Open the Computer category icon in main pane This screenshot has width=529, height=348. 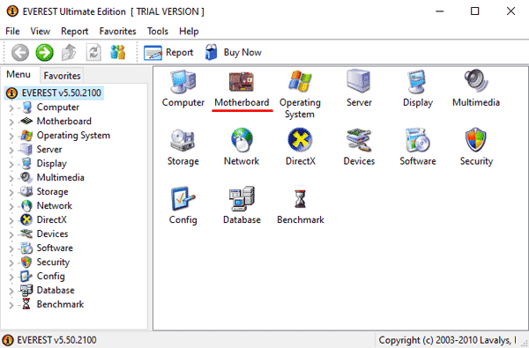183,82
